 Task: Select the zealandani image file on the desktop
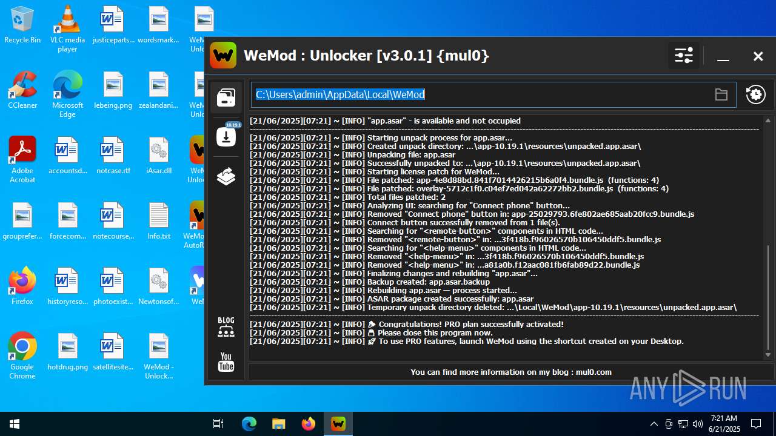coord(158,90)
